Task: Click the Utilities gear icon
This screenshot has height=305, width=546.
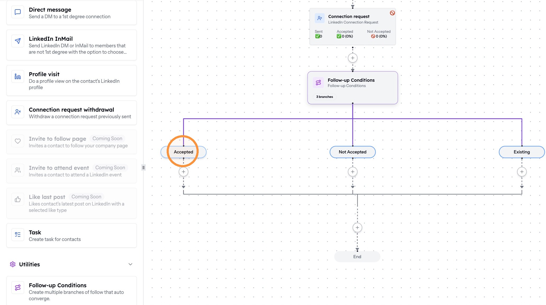Action: pyautogui.click(x=12, y=264)
